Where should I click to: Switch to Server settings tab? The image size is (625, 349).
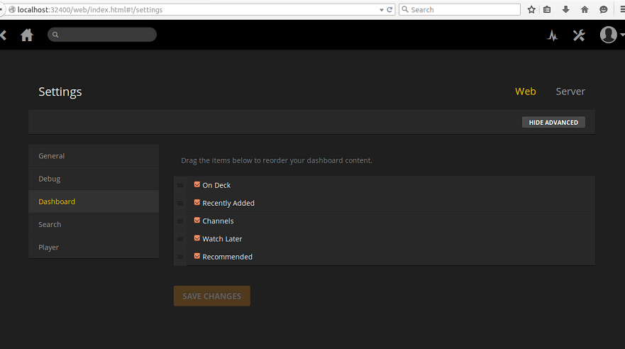(x=570, y=92)
